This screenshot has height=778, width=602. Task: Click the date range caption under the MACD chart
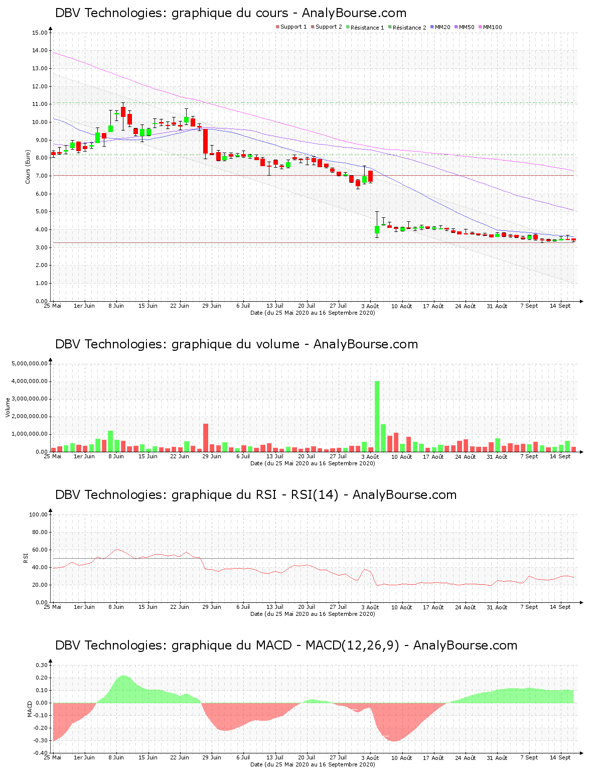click(x=313, y=764)
